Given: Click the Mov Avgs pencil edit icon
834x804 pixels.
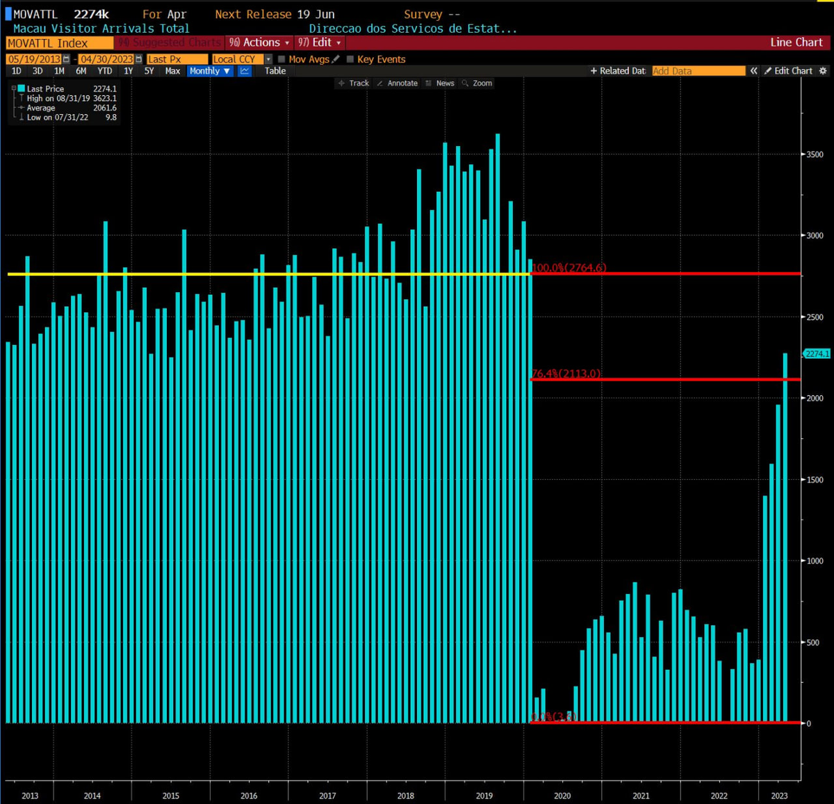Looking at the screenshot, I should coord(336,59).
